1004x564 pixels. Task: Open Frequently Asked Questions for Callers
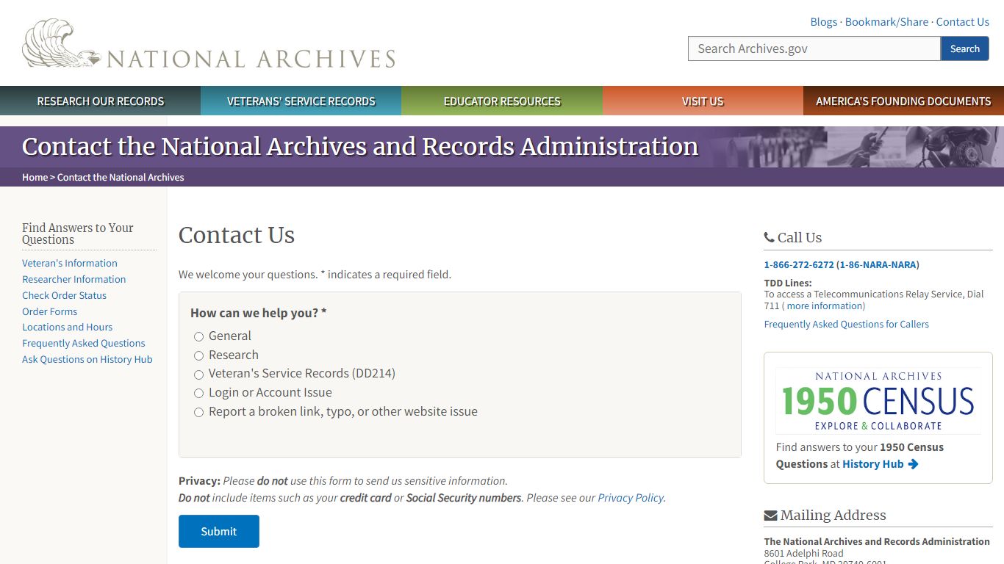pyautogui.click(x=846, y=324)
